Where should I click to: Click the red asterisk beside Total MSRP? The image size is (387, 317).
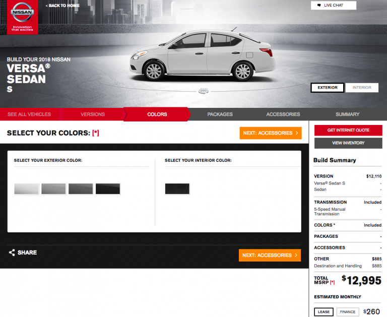pyautogui.click(x=332, y=282)
